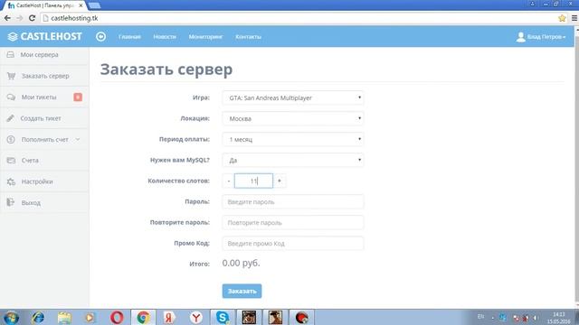Reload the page with refresh icon
Viewport: 579px width, 325px height.
(33, 18)
